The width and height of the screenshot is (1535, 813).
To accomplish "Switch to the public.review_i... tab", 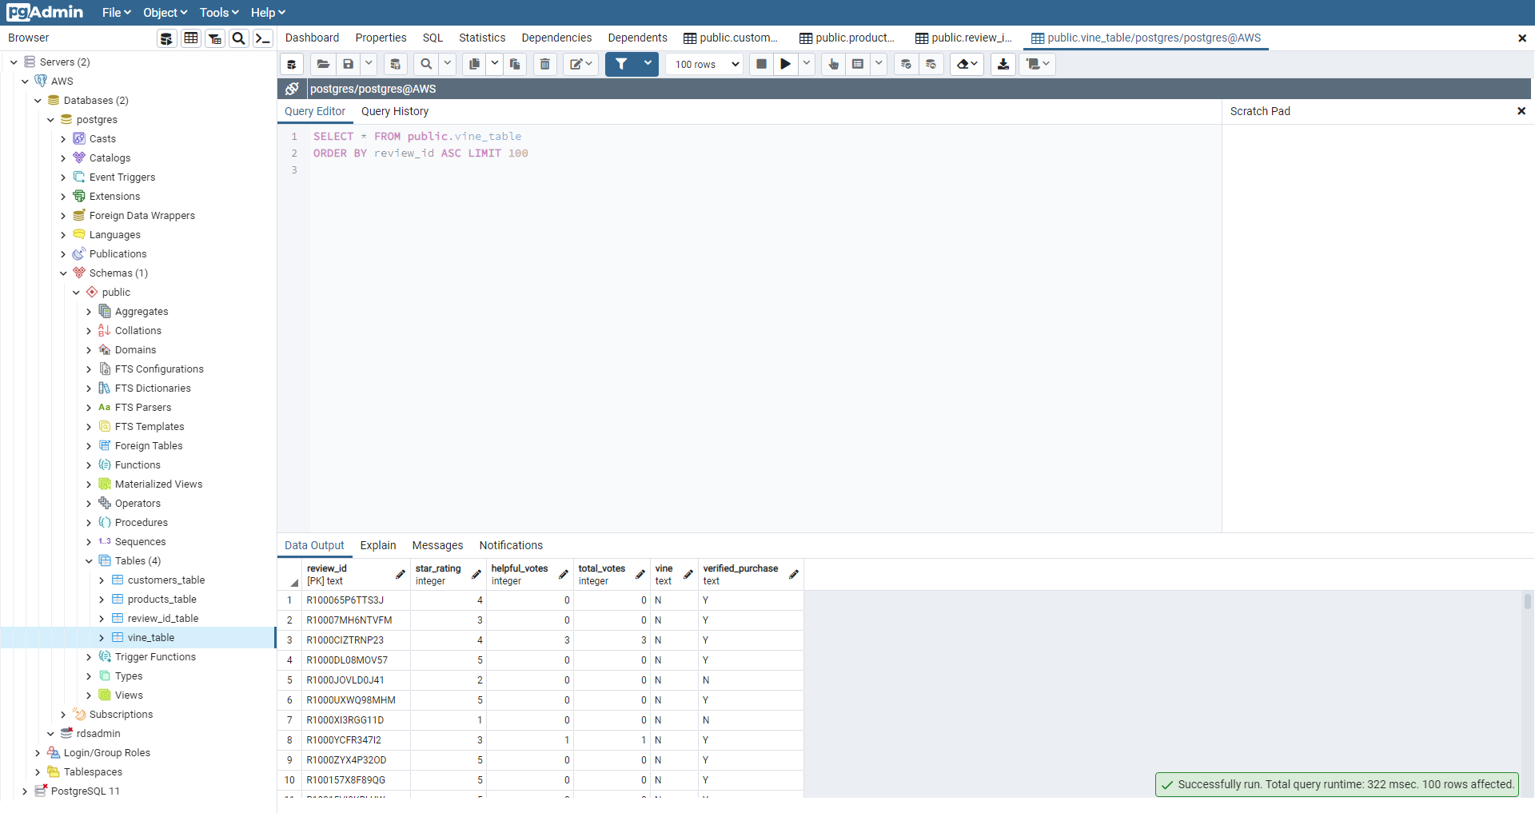I will click(964, 38).
